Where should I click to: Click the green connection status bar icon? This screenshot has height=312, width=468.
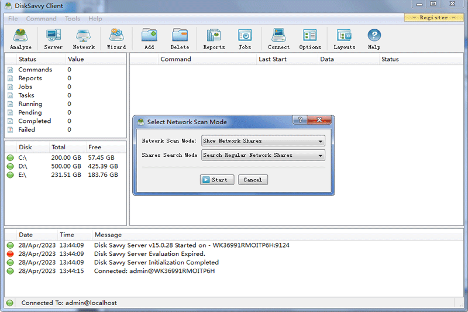[x=10, y=303]
